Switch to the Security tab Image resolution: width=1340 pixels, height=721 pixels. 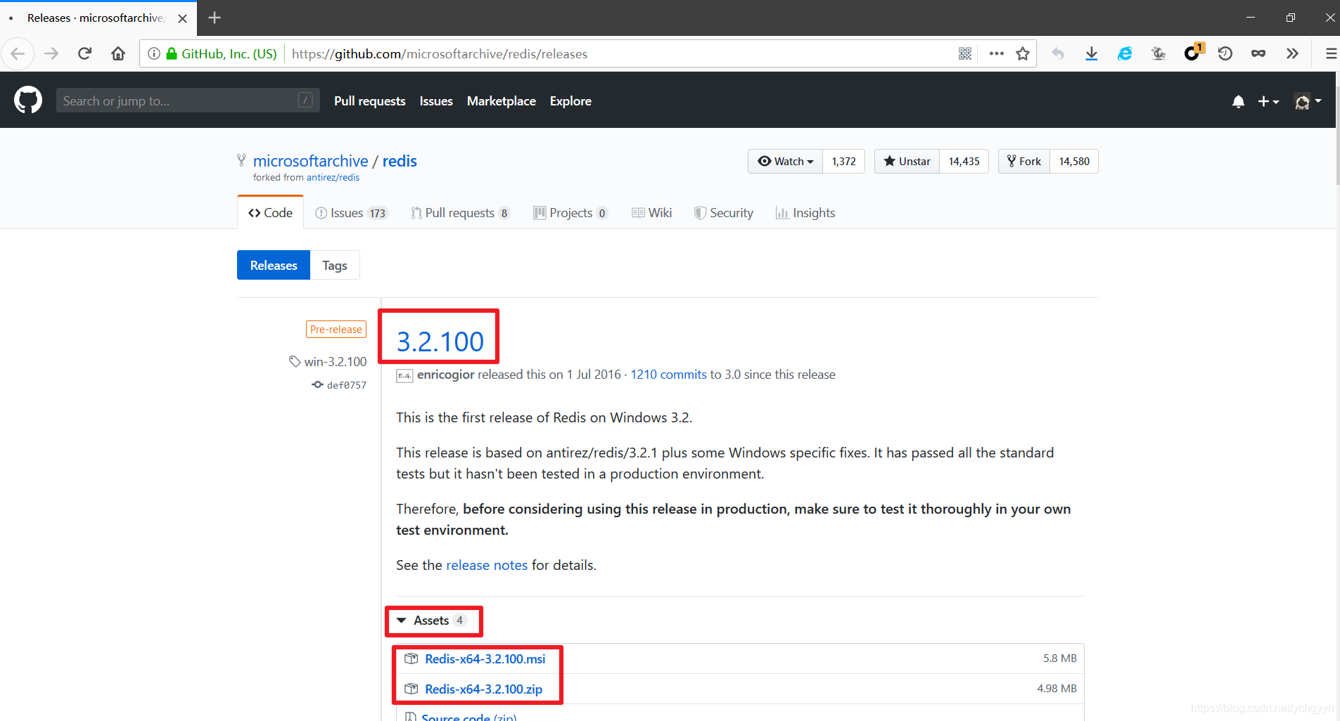pyautogui.click(x=724, y=213)
